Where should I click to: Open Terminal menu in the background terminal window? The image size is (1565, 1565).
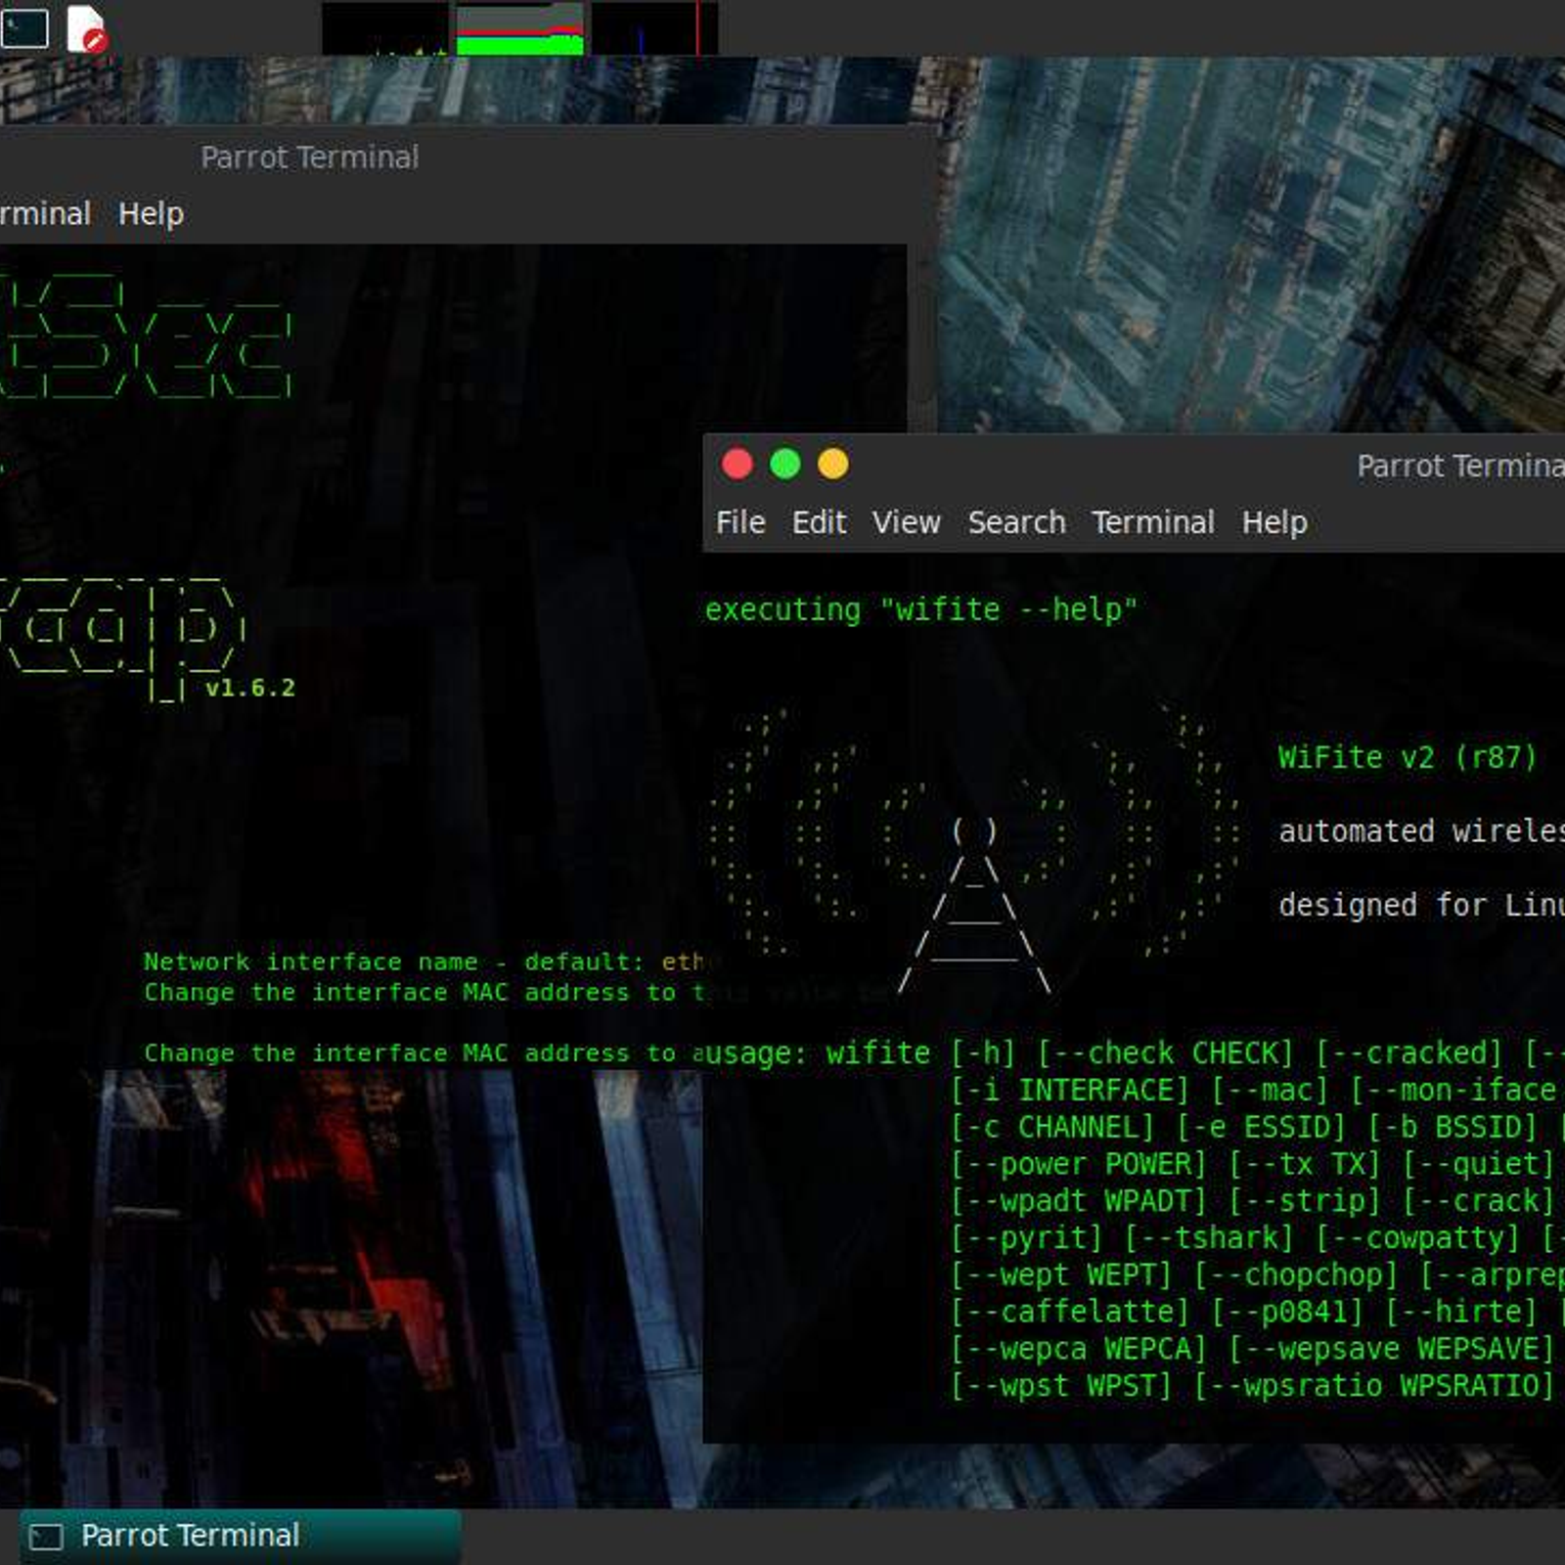point(45,213)
